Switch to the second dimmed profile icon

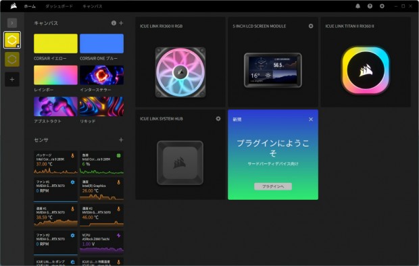(x=12, y=59)
